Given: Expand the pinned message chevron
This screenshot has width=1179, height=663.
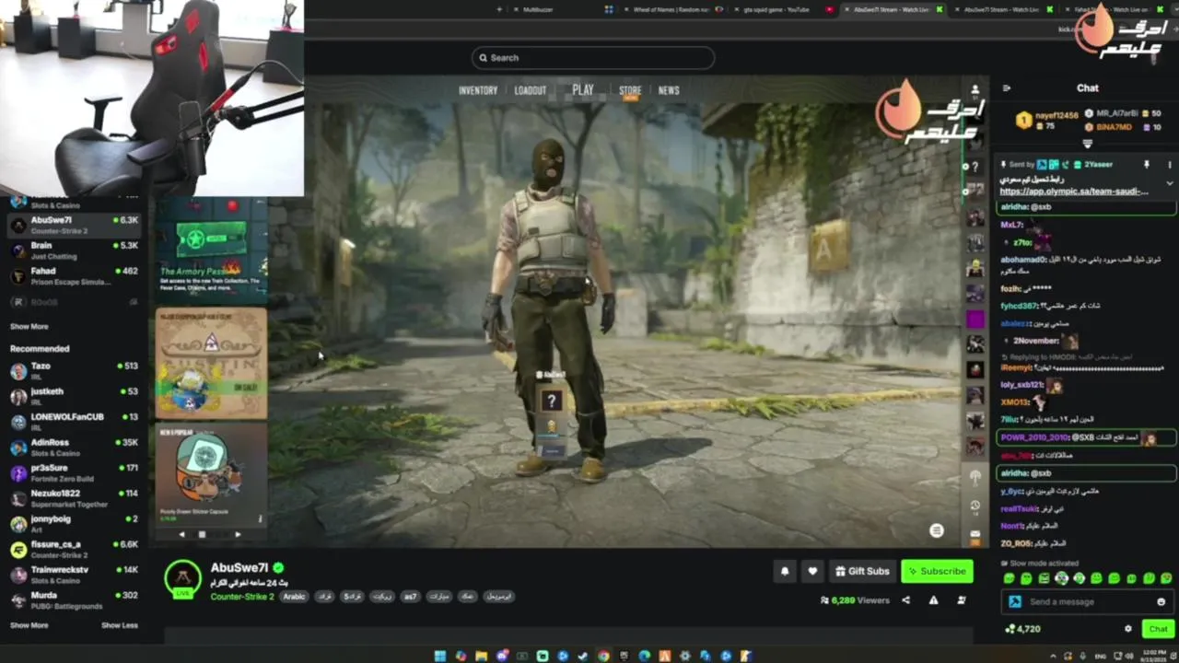Looking at the screenshot, I should [1170, 183].
